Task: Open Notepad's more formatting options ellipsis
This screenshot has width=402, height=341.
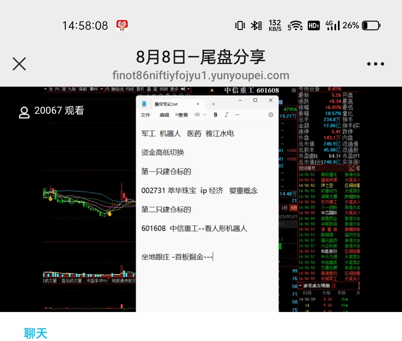Action: tap(237, 115)
